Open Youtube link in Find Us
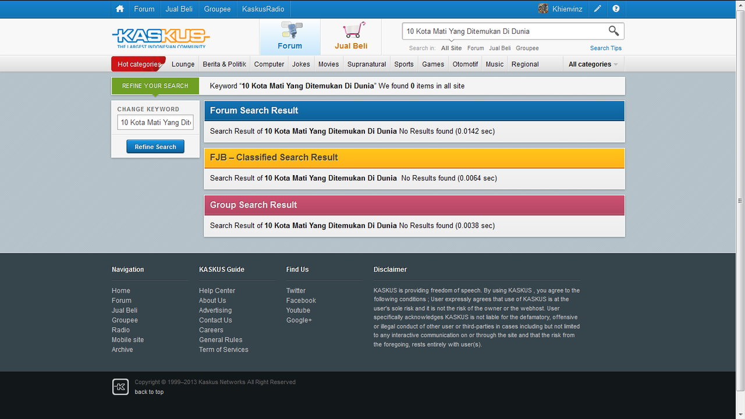Viewport: 745px width, 419px height. tap(298, 311)
